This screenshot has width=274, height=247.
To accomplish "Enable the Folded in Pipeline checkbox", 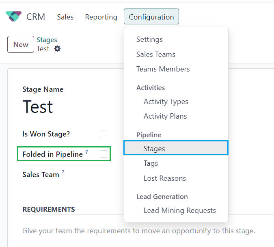I will [x=104, y=154].
